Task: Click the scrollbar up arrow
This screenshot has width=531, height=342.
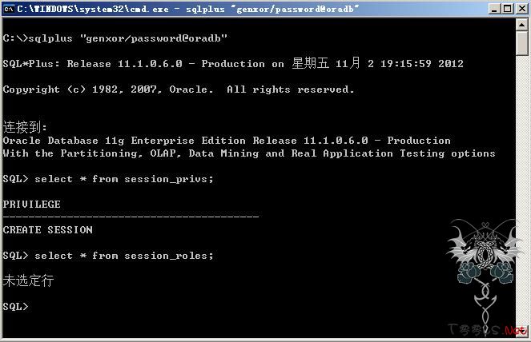Action: pos(522,25)
